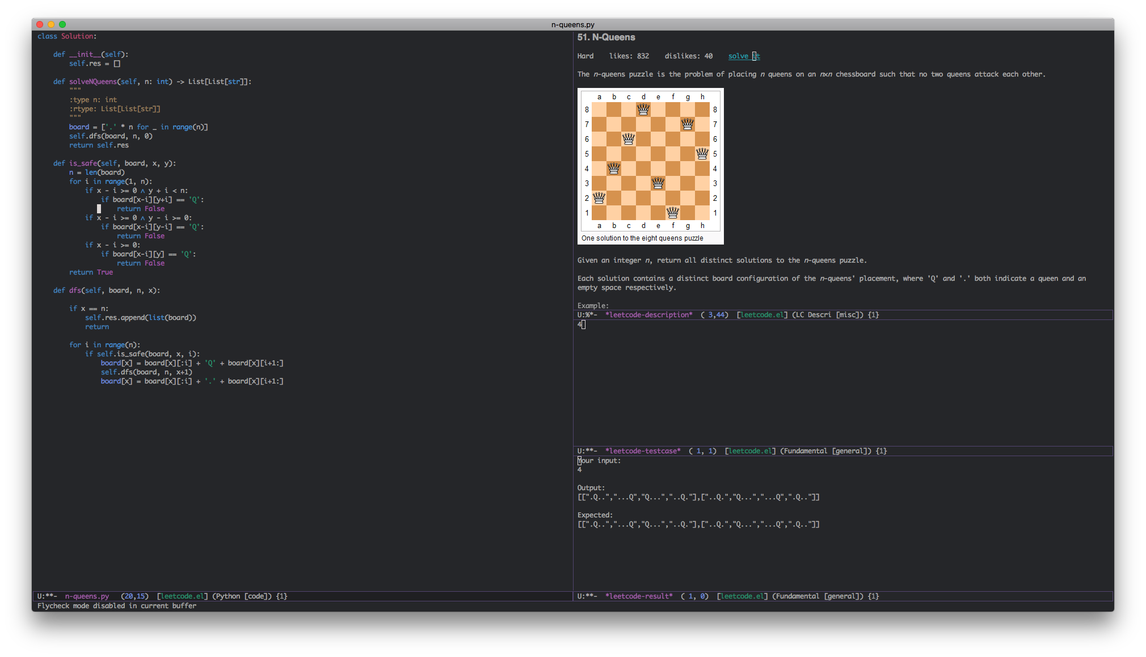
Task: Click the eight queens chessboard caption
Action: tap(642, 238)
